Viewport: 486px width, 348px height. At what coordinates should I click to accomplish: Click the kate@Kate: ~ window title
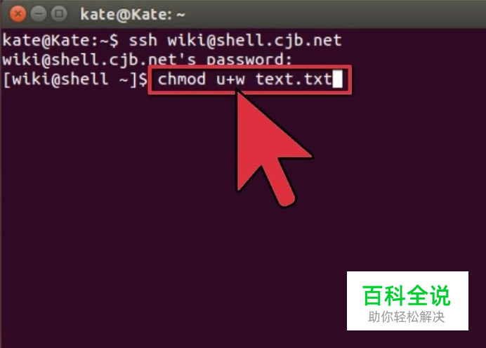[x=133, y=15]
